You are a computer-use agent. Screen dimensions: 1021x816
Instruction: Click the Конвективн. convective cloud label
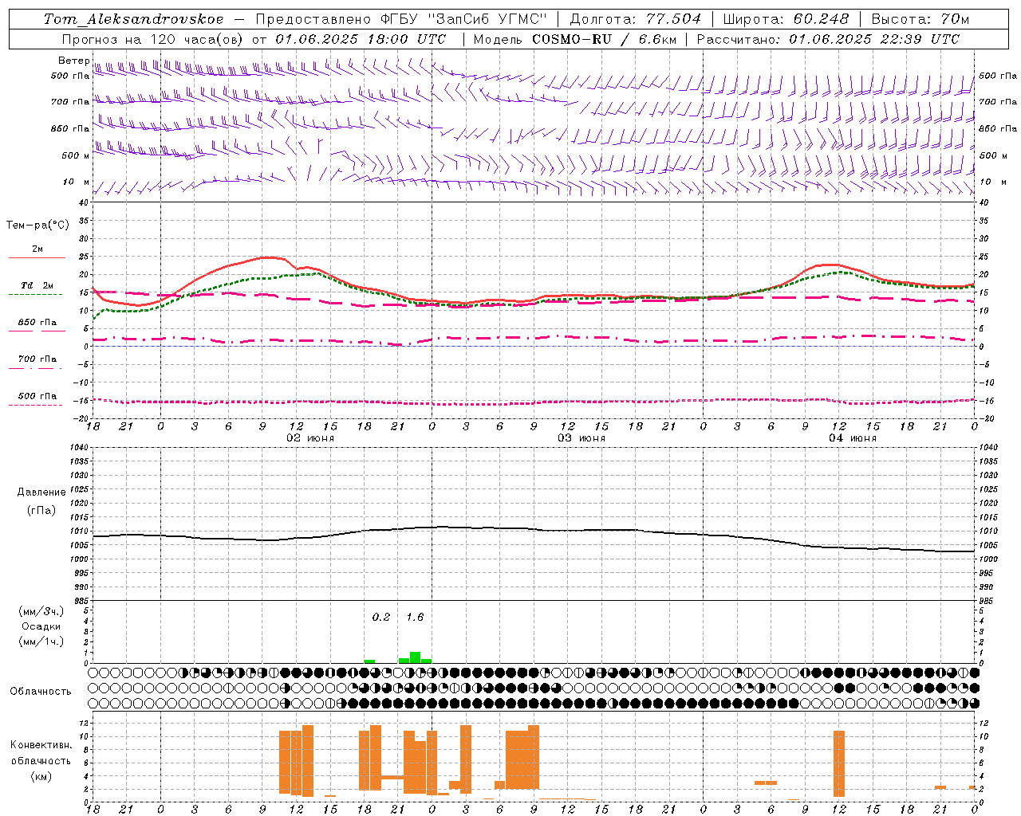41,745
